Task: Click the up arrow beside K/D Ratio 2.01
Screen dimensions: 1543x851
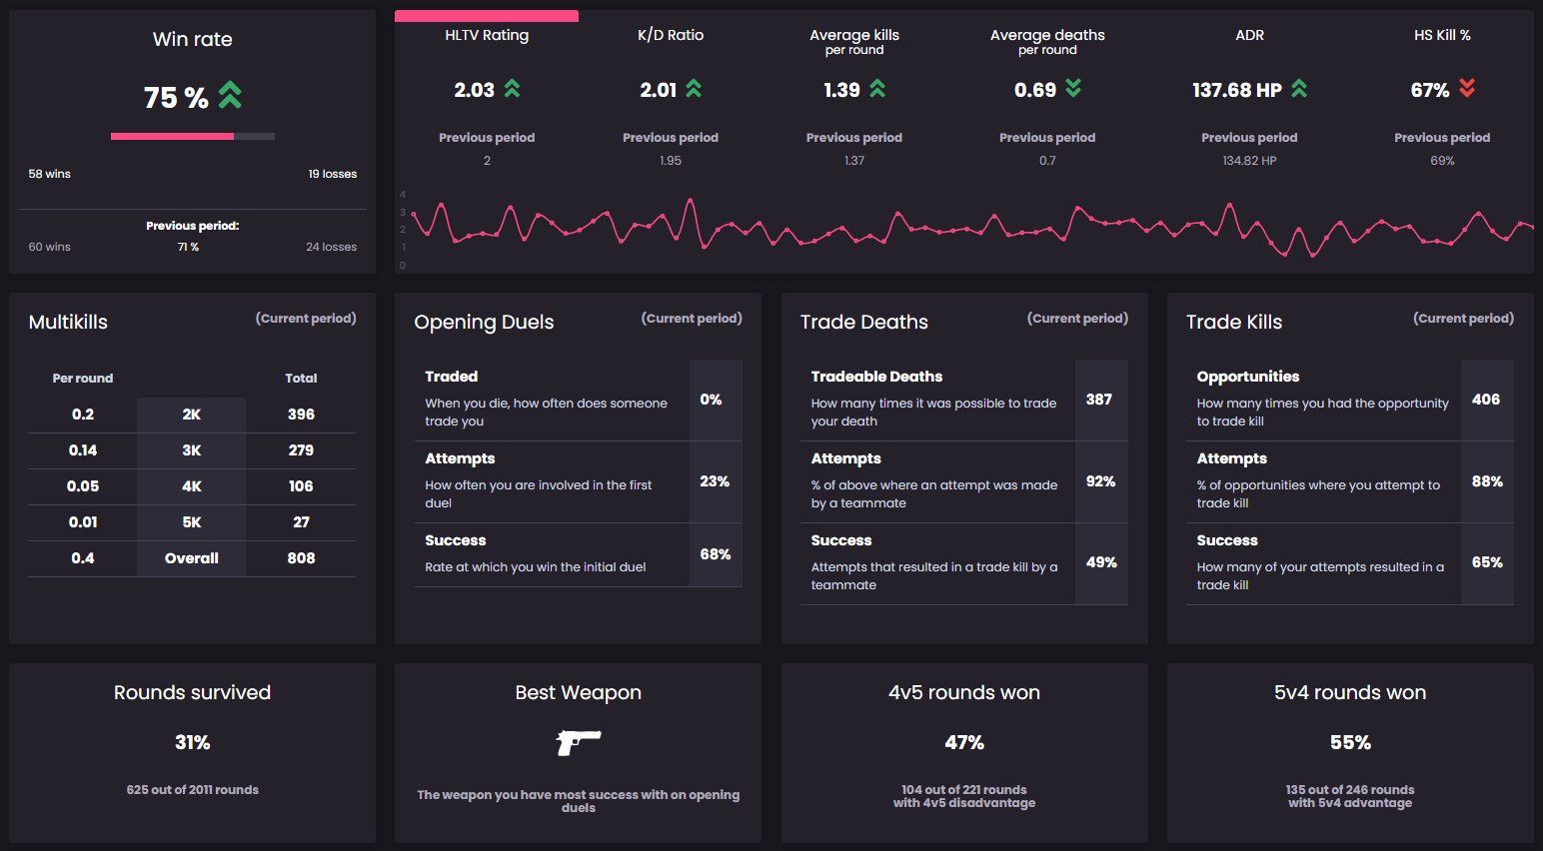Action: click(694, 89)
